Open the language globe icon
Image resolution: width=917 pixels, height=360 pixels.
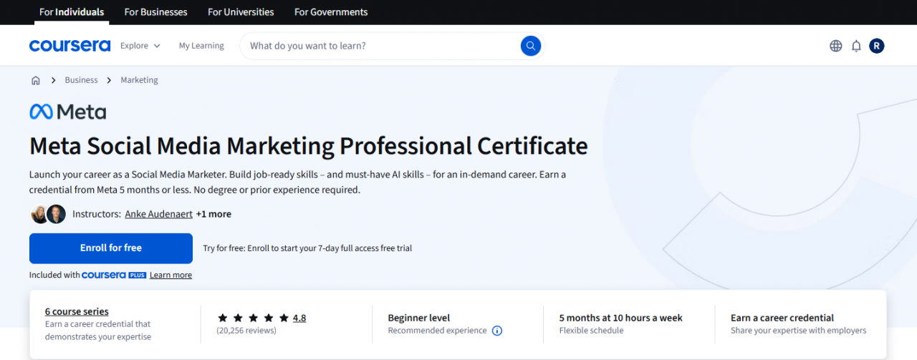pos(836,46)
